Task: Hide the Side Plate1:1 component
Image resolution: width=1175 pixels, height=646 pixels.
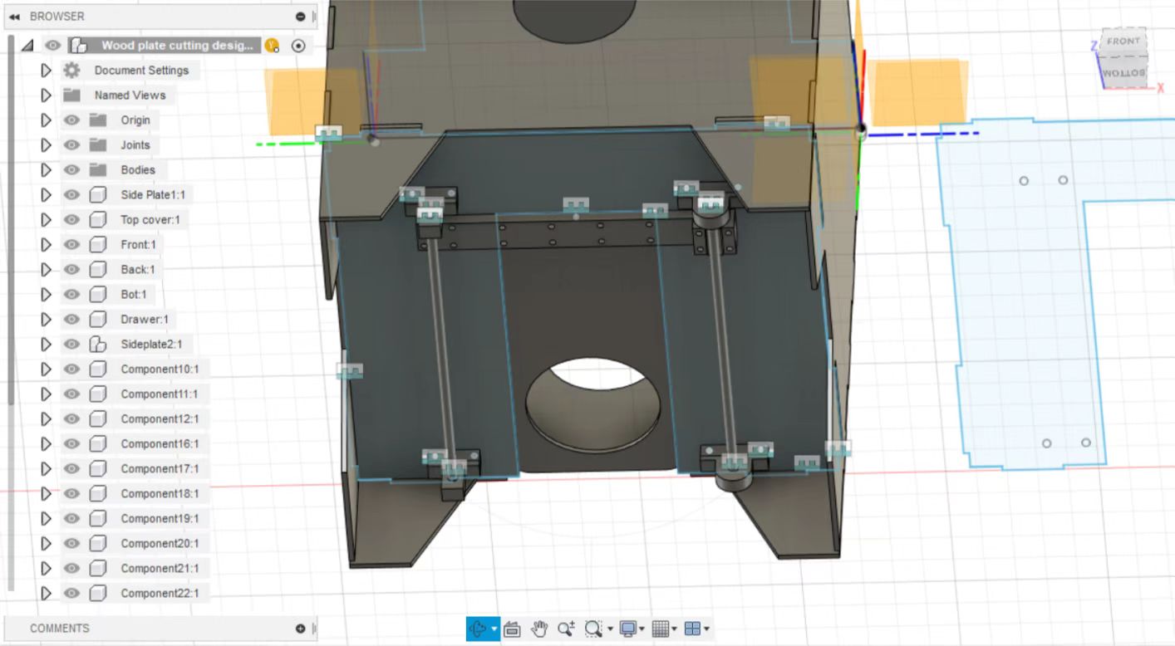Action: click(71, 194)
